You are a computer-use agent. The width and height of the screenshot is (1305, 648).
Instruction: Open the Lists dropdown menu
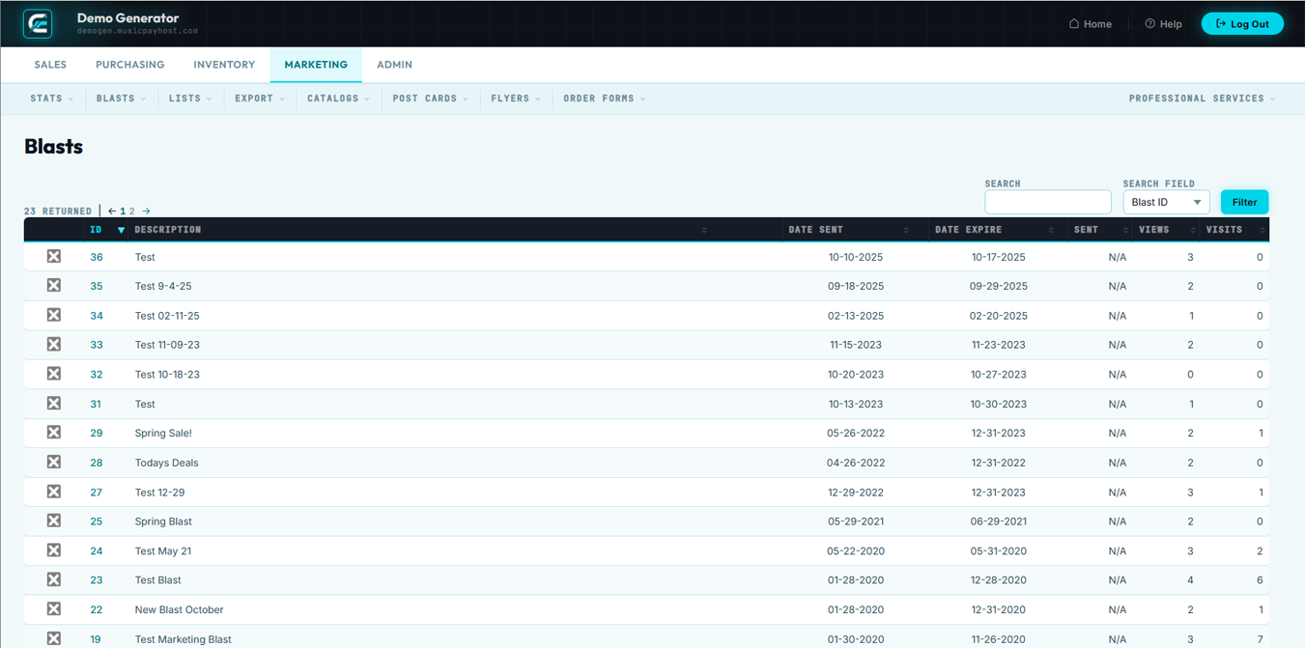189,99
